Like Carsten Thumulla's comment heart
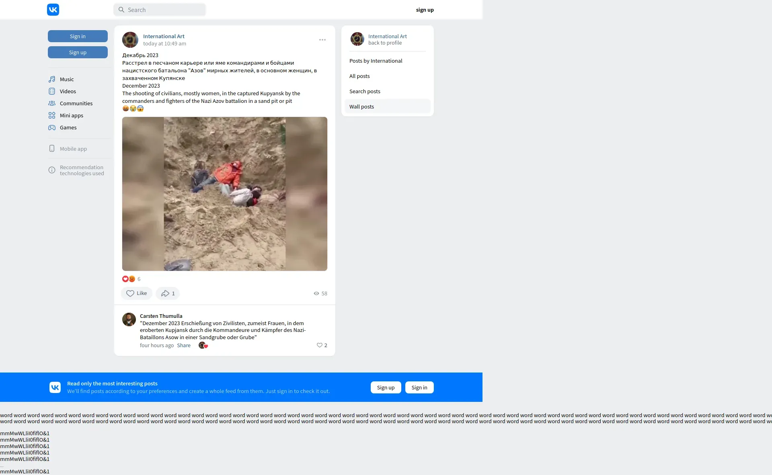This screenshot has width=772, height=475. click(x=320, y=345)
